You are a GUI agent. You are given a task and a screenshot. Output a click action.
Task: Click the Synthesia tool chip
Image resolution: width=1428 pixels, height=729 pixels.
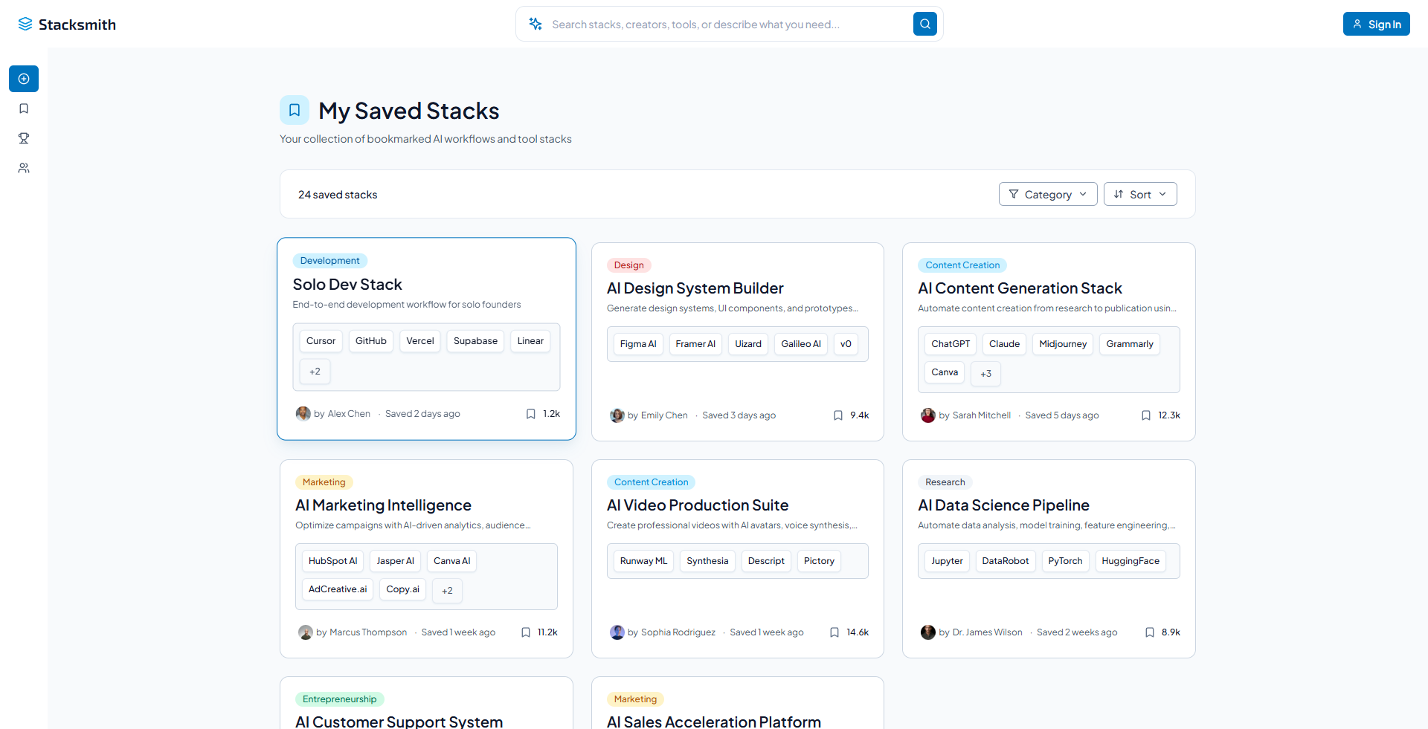pos(707,561)
